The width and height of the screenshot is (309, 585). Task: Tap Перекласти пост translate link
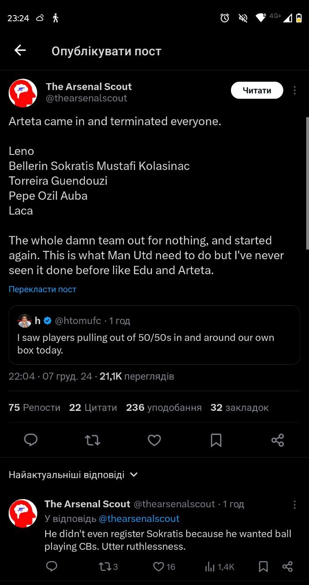(x=42, y=289)
